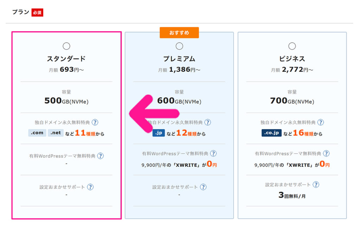Click the .co.jp domain badge
The width and height of the screenshot is (360, 230).
click(271, 133)
